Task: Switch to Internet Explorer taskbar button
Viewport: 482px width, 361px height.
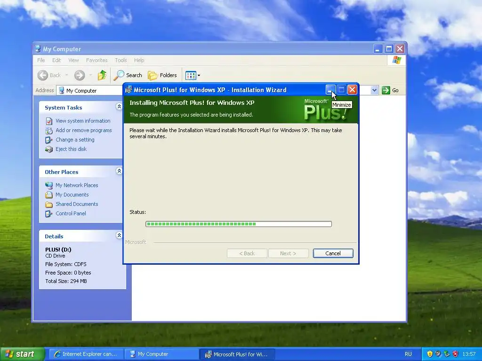Action: (87, 354)
